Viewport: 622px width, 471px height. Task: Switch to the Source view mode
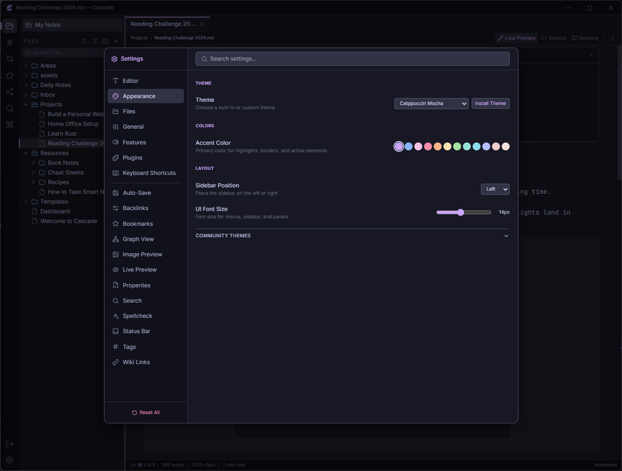coord(554,37)
